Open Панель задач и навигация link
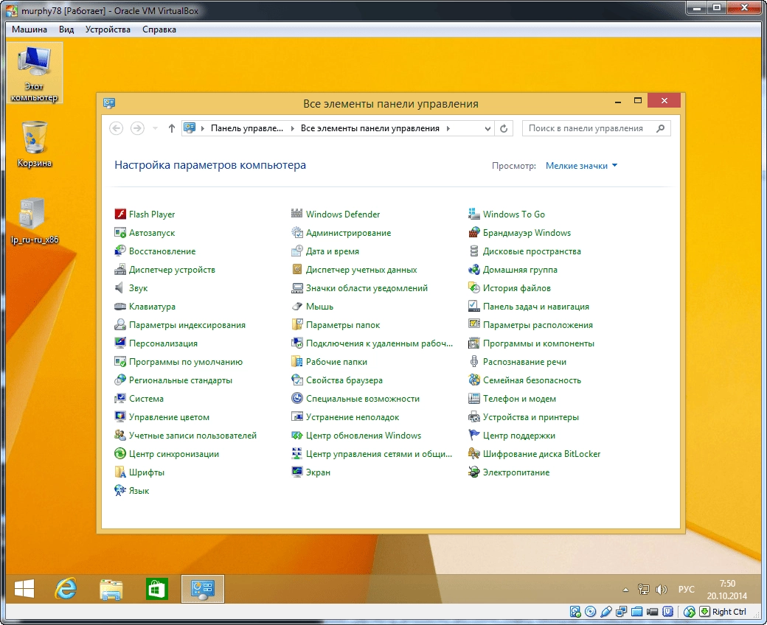 [x=536, y=307]
